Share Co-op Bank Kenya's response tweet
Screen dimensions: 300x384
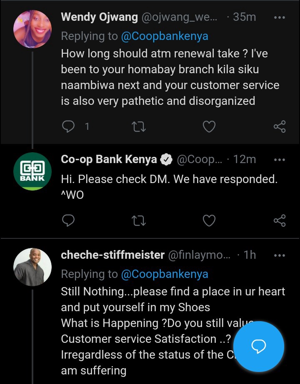pos(280,220)
